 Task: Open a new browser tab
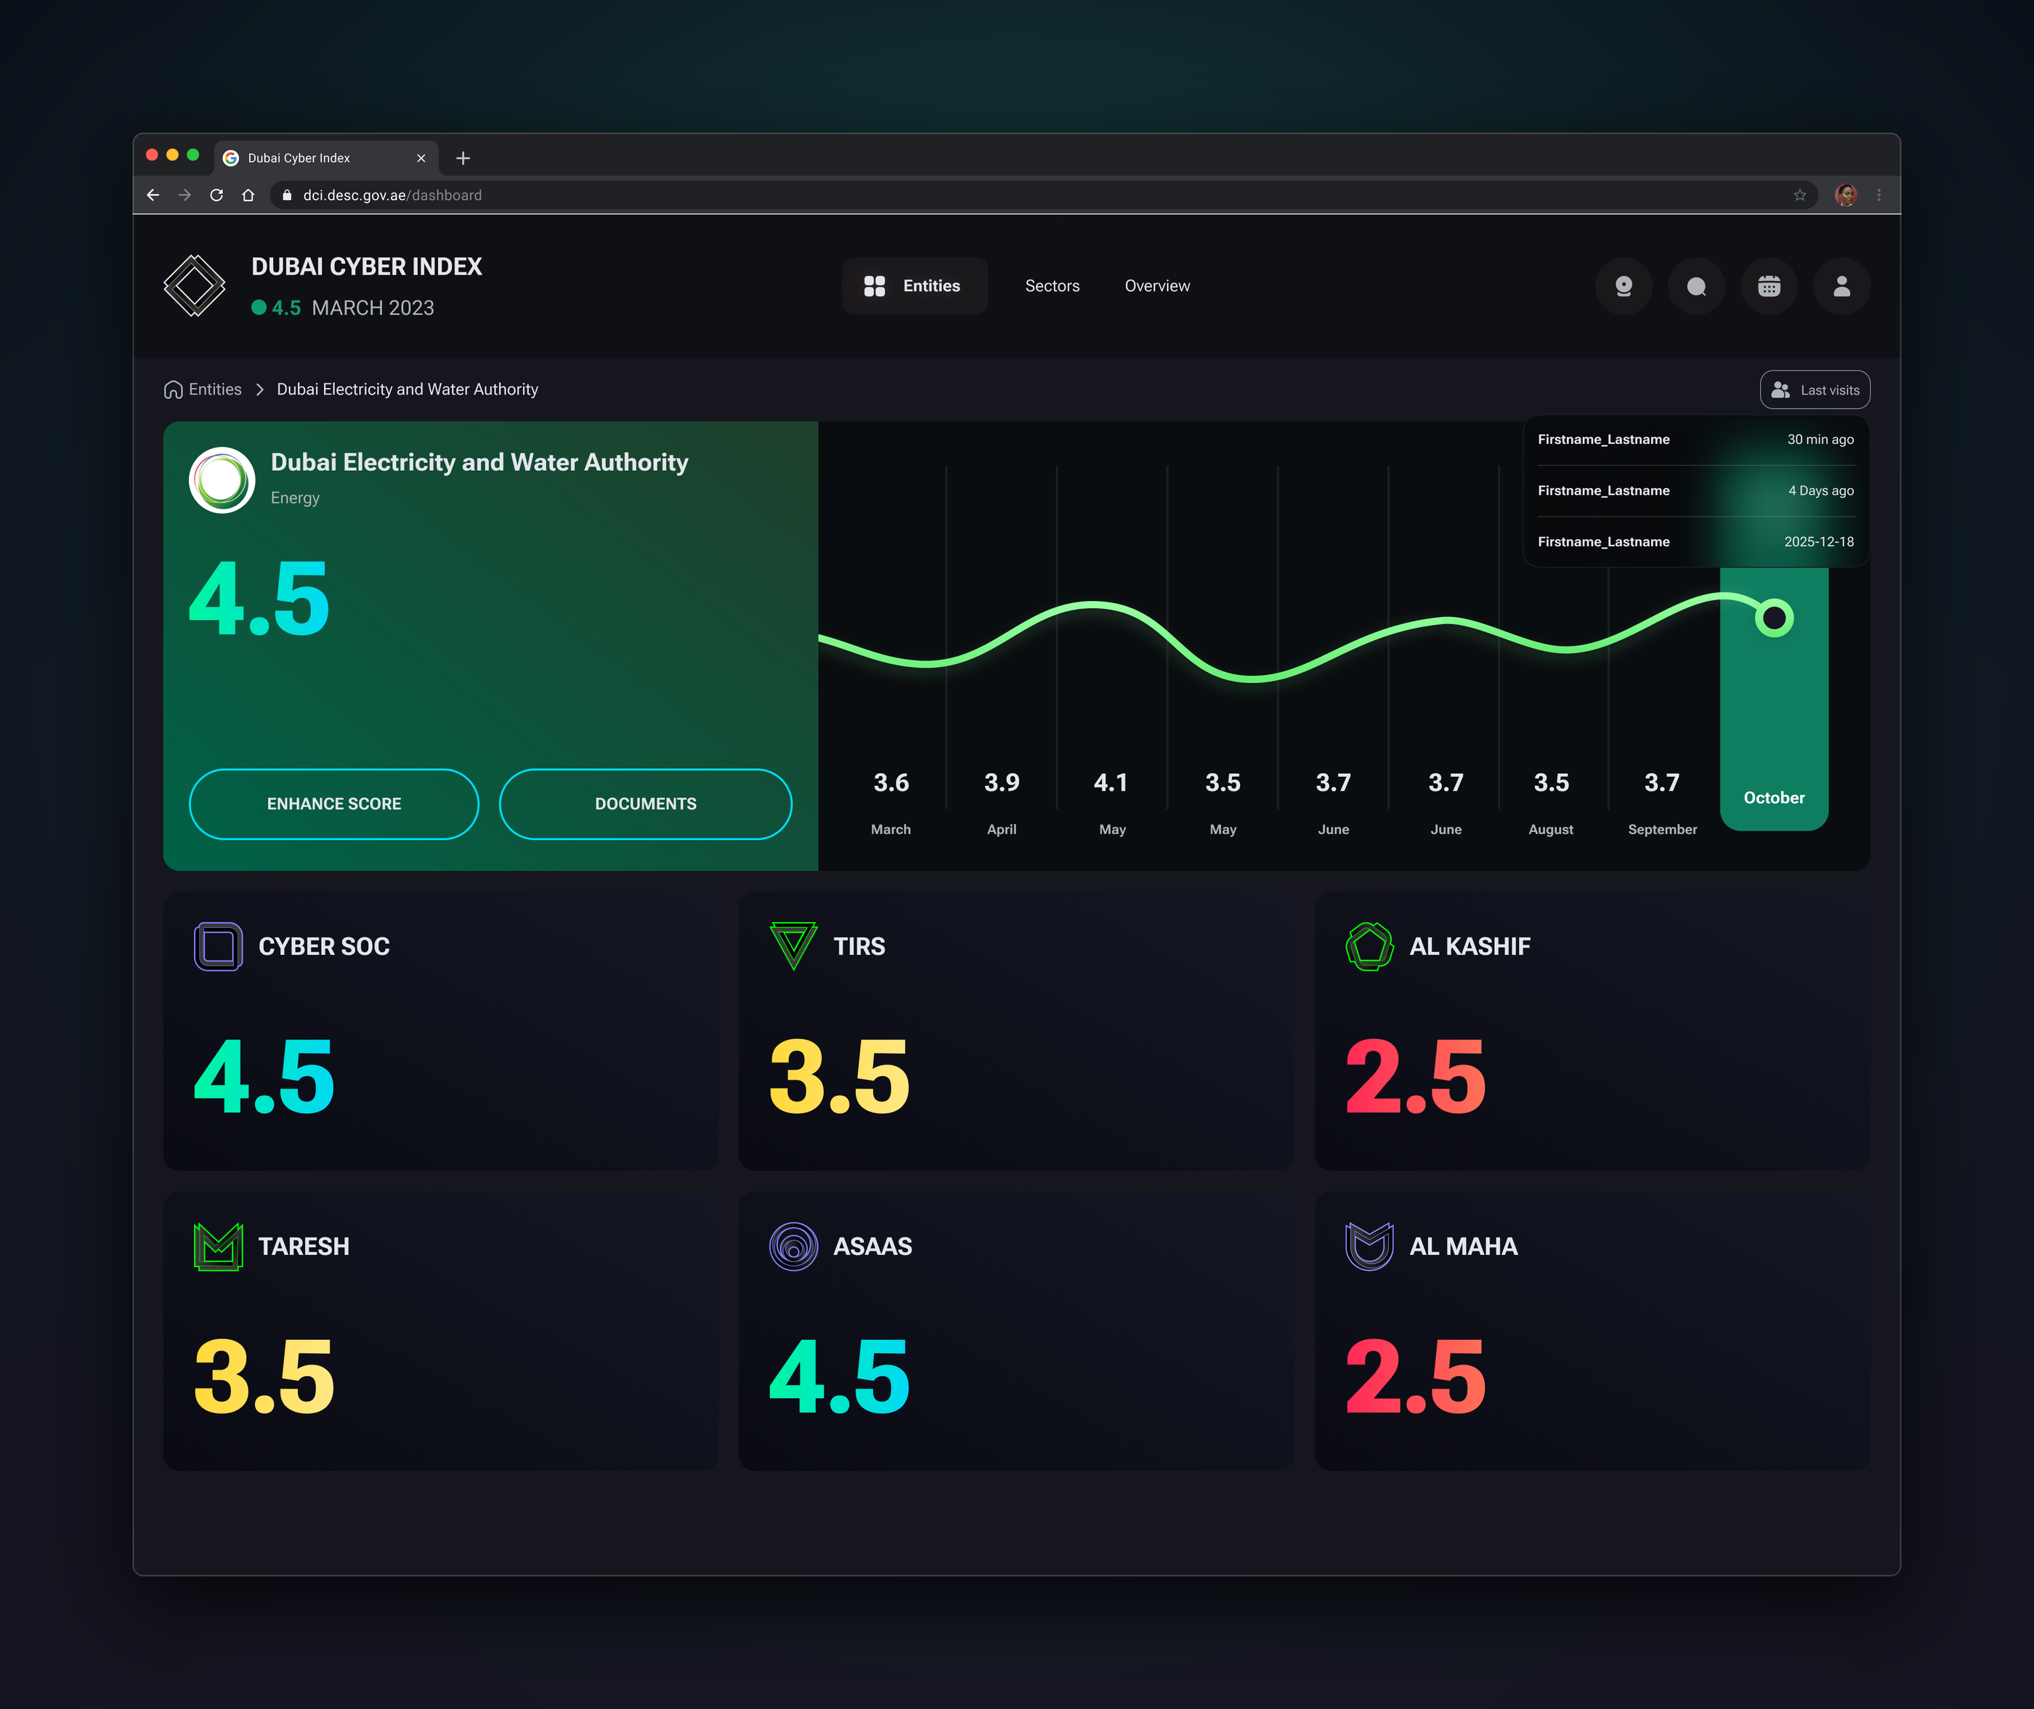(463, 158)
